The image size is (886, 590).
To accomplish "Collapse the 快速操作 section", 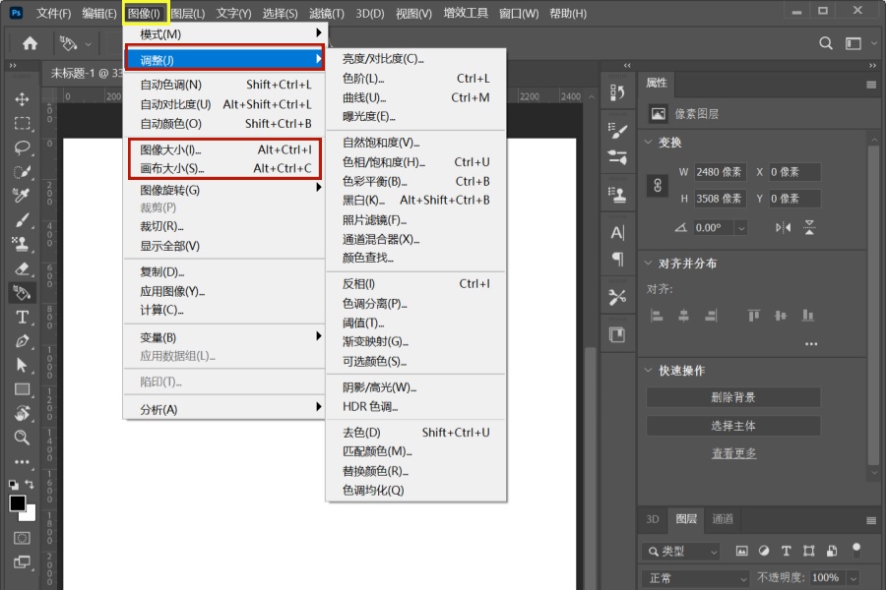I will coord(648,370).
